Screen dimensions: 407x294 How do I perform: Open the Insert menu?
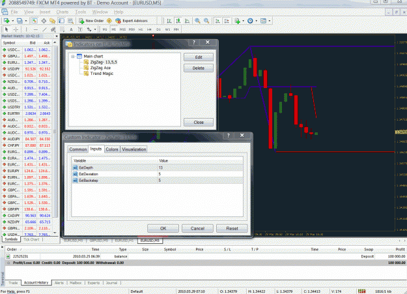[x=45, y=12]
